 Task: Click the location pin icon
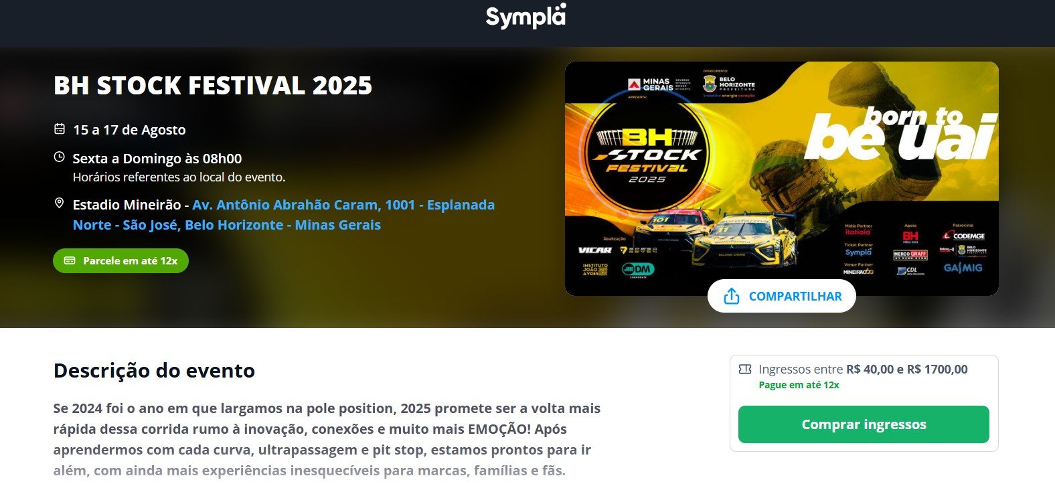60,203
